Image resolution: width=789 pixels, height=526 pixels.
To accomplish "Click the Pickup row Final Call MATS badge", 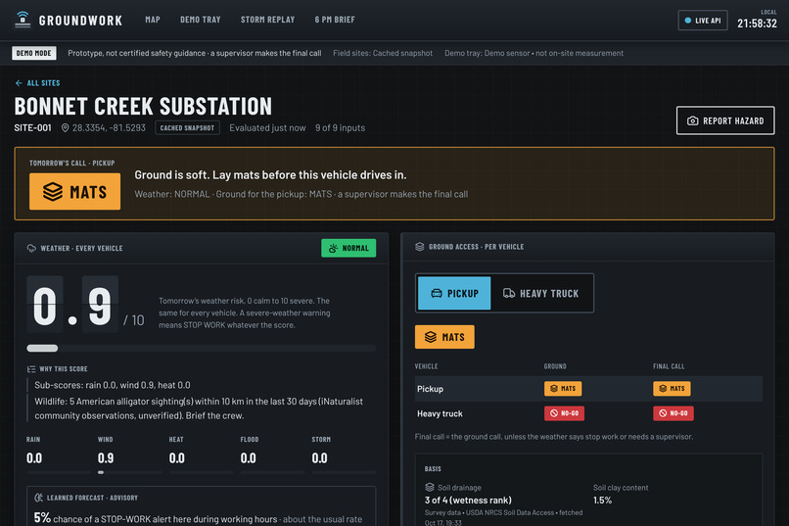I will 672,389.
